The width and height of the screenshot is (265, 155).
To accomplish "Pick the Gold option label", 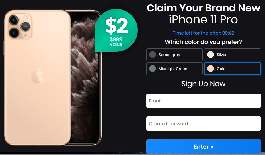I will [x=221, y=69].
